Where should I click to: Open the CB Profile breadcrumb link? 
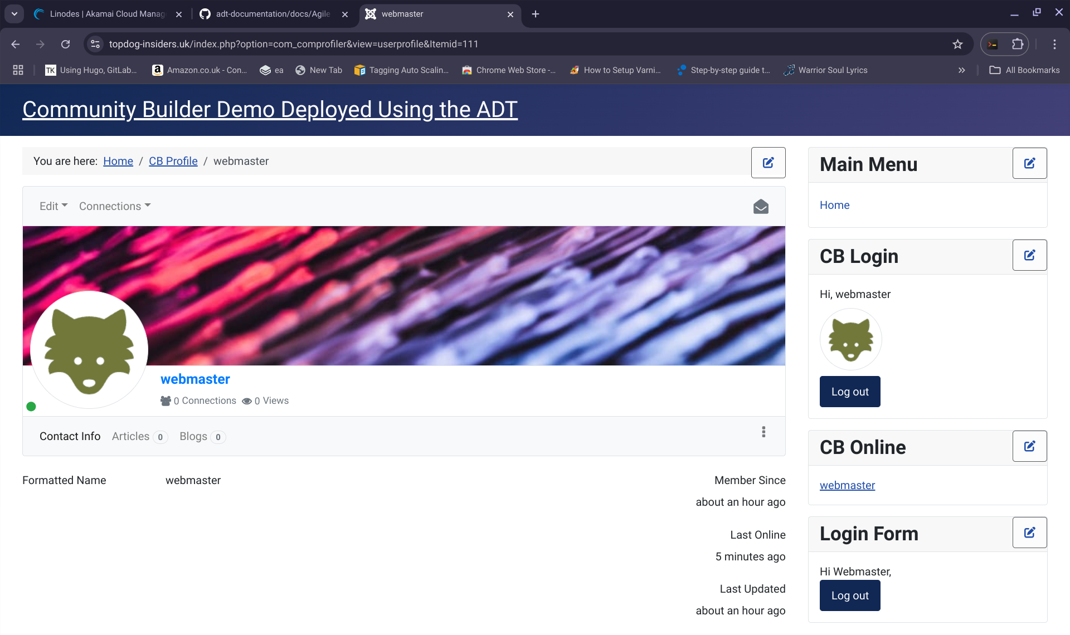(x=173, y=161)
